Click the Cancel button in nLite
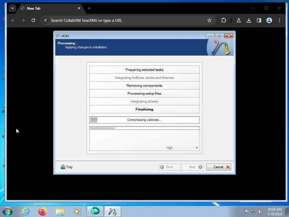This screenshot has width=289, height=217. [x=219, y=167]
